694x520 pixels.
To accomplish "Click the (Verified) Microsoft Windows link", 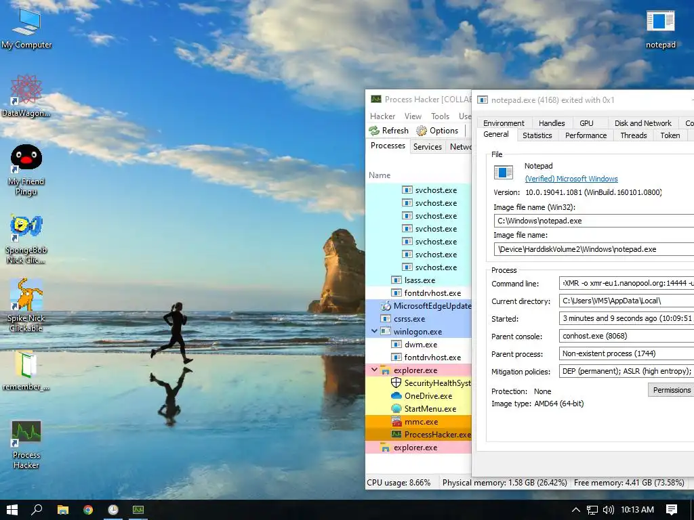I will (x=571, y=179).
